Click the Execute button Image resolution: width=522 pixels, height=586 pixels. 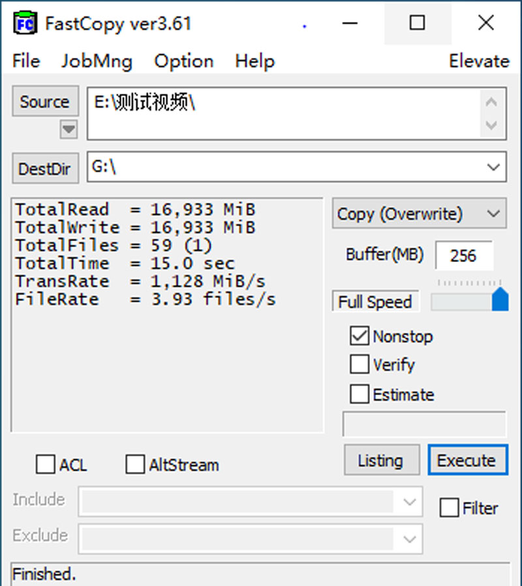coord(468,460)
